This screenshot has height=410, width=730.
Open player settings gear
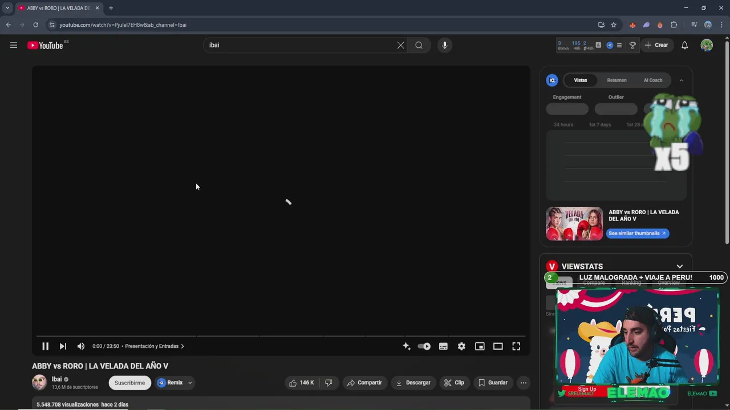coord(461,346)
